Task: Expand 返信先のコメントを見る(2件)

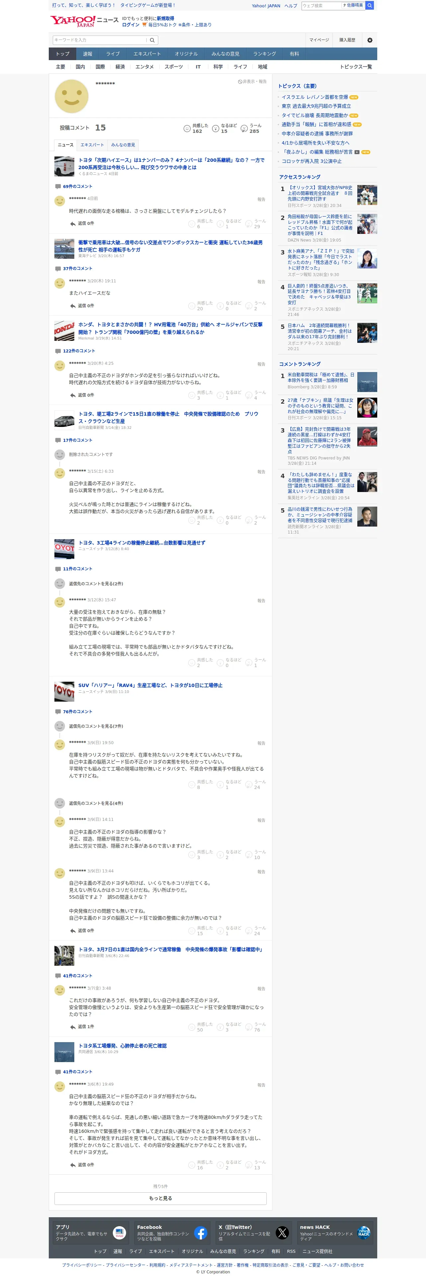Action: 96,584
